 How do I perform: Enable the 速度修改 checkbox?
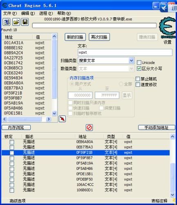[x=138, y=84]
